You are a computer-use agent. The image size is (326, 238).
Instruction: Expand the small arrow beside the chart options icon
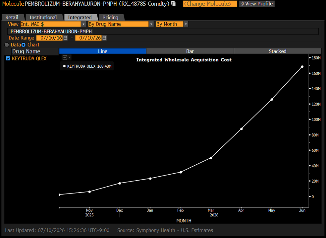(70, 57)
